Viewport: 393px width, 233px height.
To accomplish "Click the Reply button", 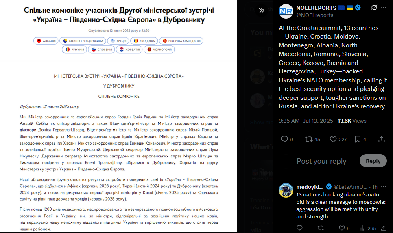I will pos(373,161).
